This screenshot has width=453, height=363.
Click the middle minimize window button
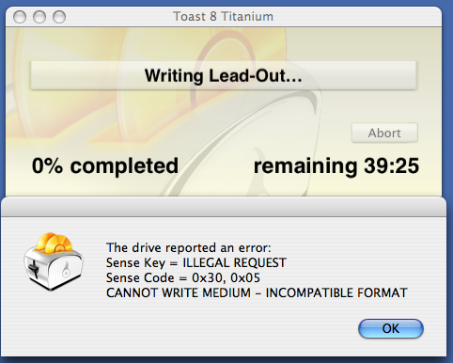coord(39,17)
